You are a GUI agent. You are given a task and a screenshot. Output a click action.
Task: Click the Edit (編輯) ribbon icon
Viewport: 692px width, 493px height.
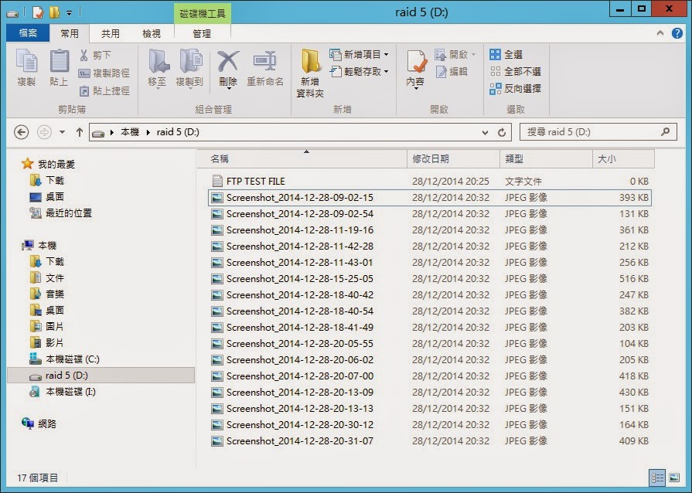coord(441,71)
